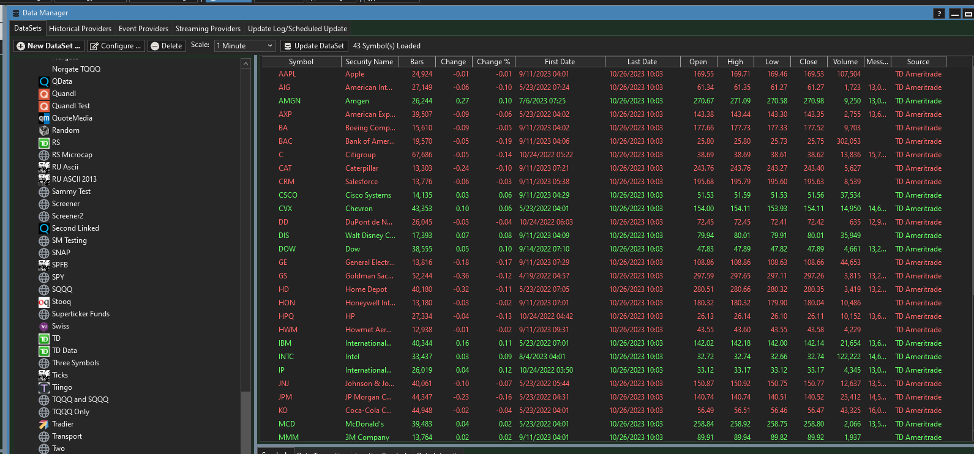Click the Superticker Funds globe icon
The width and height of the screenshot is (974, 454).
click(x=44, y=314)
